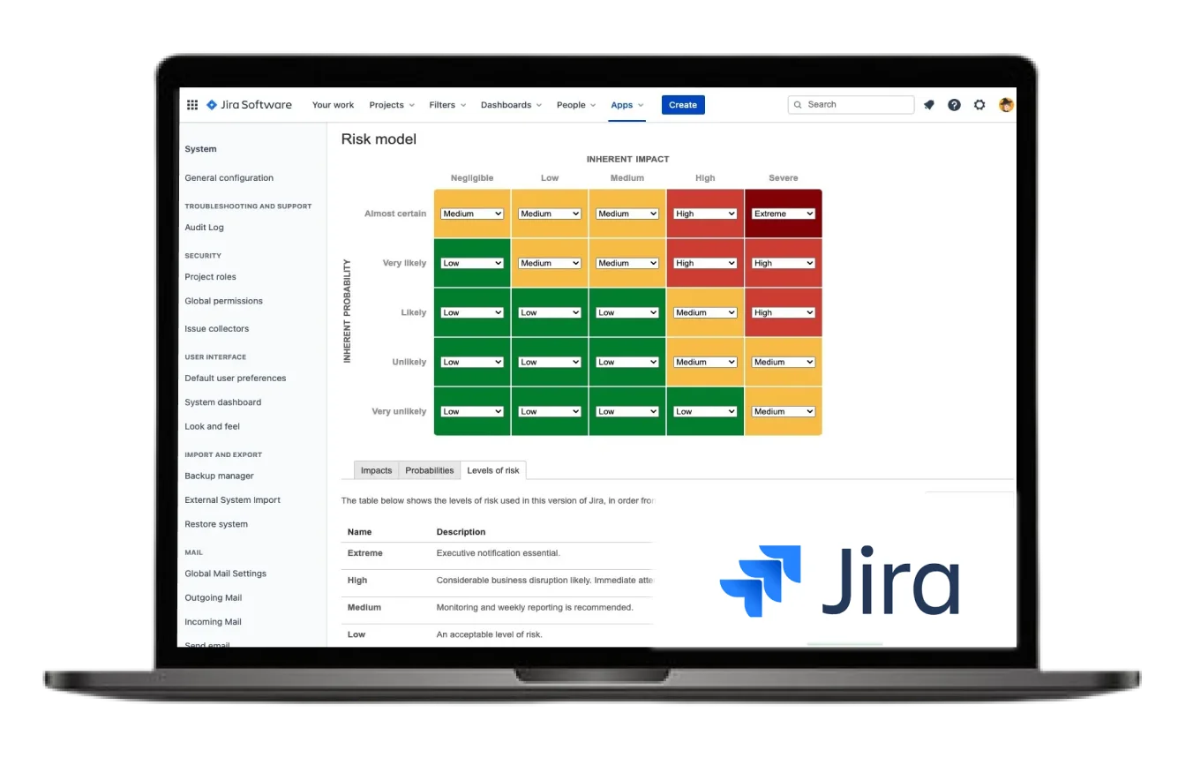The width and height of the screenshot is (1193, 765).
Task: Open Your work menu
Action: point(333,105)
